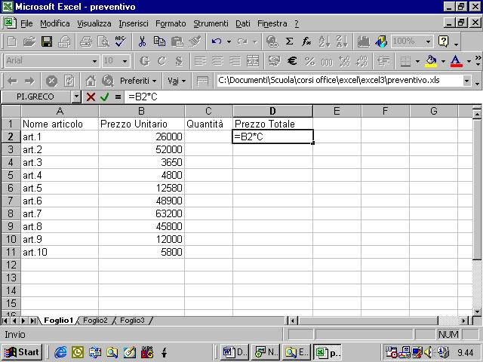483x362 pixels.
Task: Launch the Chart Wizard icon
Action: point(364,41)
